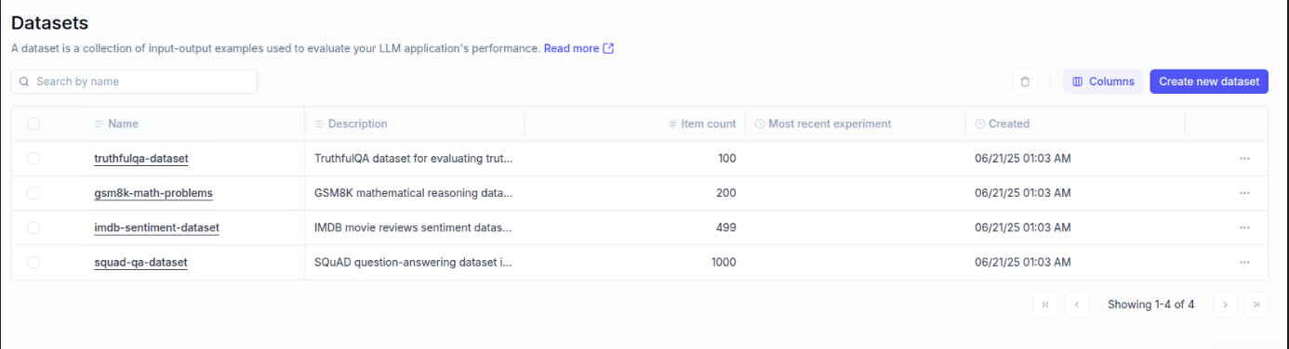This screenshot has height=349, width=1289.
Task: Click the GSM8K mathematical reasoning description cell
Action: 414,193
